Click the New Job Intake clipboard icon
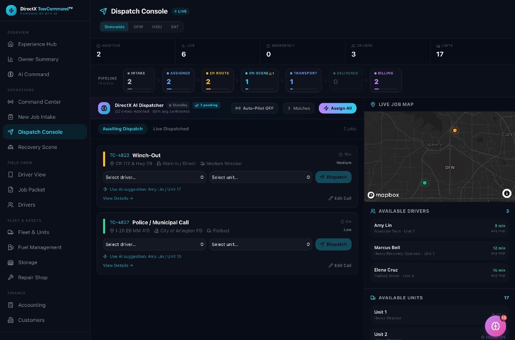The image size is (515, 340). [11, 117]
